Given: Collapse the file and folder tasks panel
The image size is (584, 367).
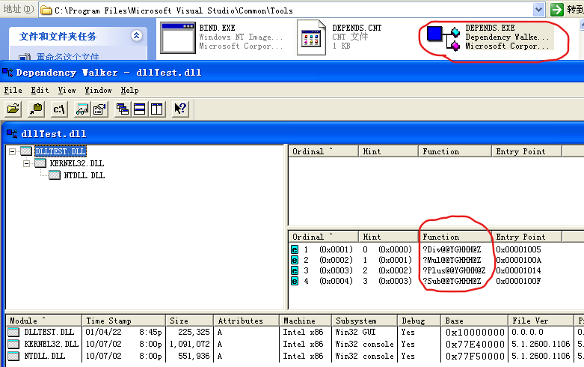Looking at the screenshot, I should 136,36.
